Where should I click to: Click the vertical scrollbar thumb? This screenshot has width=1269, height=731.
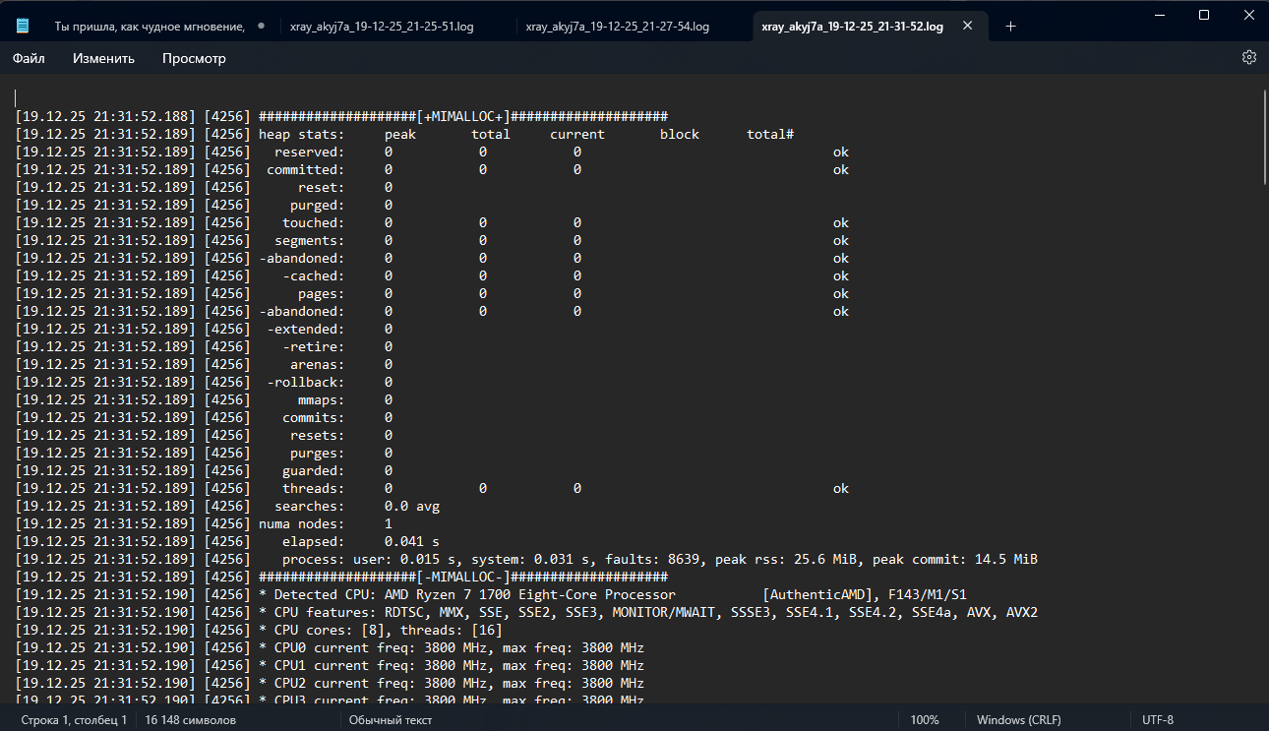coord(1263,138)
